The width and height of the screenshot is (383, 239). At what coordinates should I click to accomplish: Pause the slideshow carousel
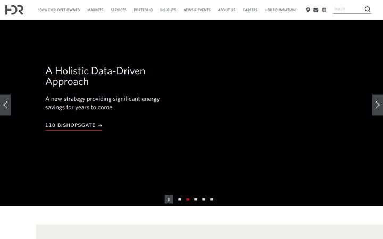[x=169, y=199]
